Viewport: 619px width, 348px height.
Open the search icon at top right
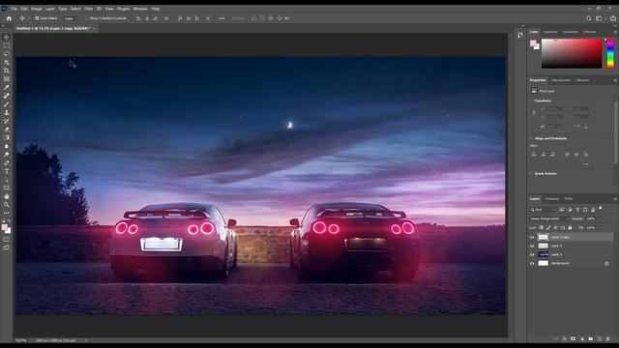point(589,18)
